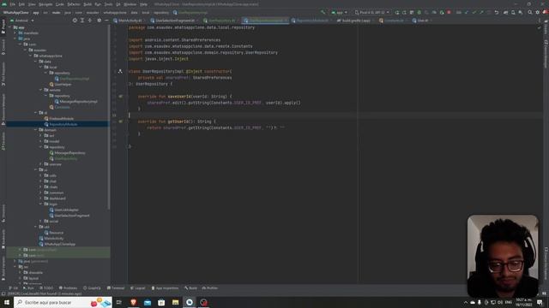Screen dimensions: 549x308
Task: Click the red Stop button in toolbar
Action: pos(449,12)
